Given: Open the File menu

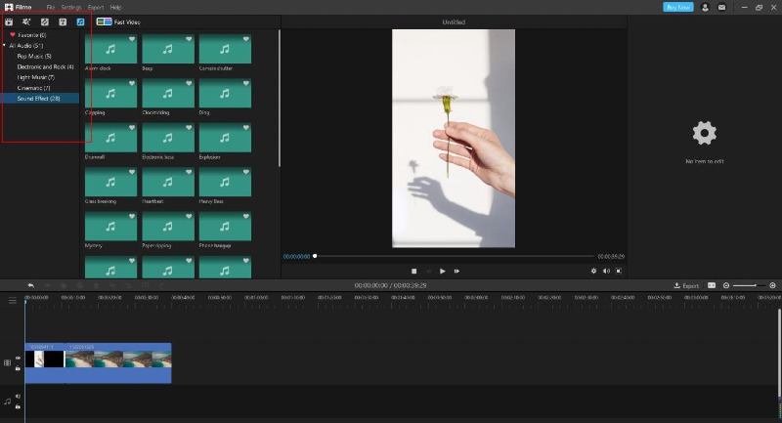Looking at the screenshot, I should point(51,8).
